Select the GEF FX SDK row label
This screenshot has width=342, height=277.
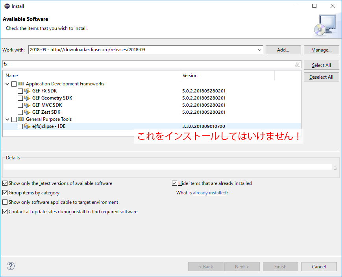[44, 91]
